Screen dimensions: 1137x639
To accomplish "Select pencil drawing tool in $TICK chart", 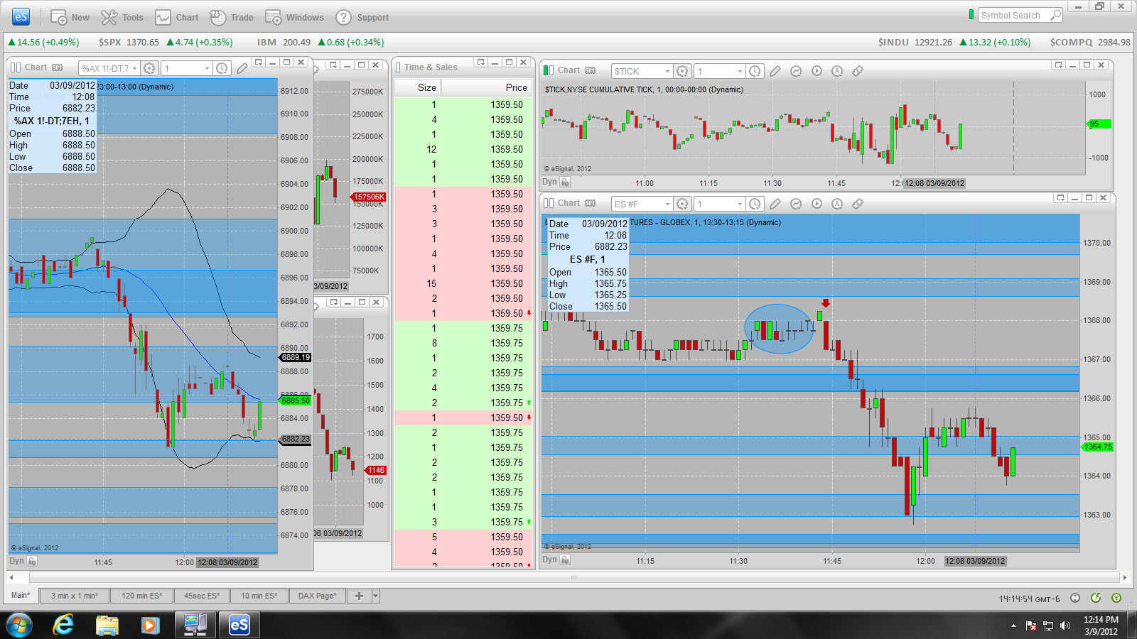I will point(775,71).
